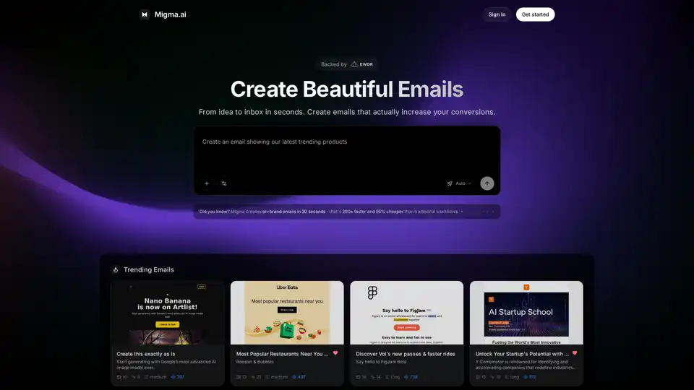Click the next arrow in Did you know banner
The width and height of the screenshot is (694, 390).
coord(494,212)
